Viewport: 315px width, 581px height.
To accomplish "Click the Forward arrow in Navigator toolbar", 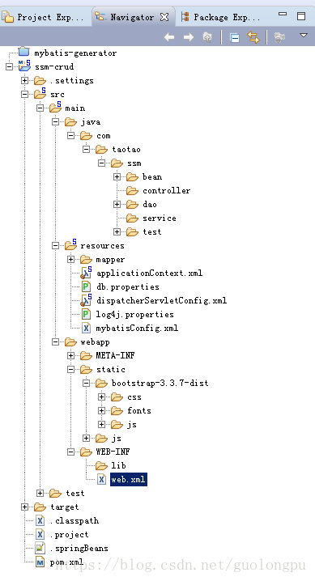I will 189,37.
